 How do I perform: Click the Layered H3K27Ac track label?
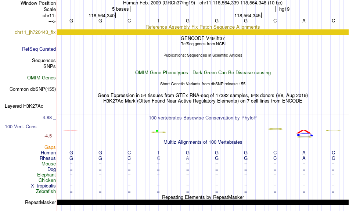[x=24, y=106]
